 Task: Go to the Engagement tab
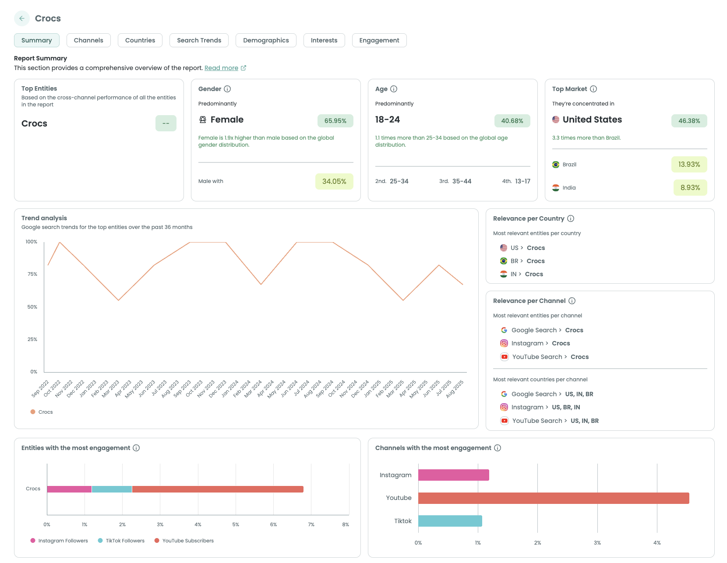[379, 40]
